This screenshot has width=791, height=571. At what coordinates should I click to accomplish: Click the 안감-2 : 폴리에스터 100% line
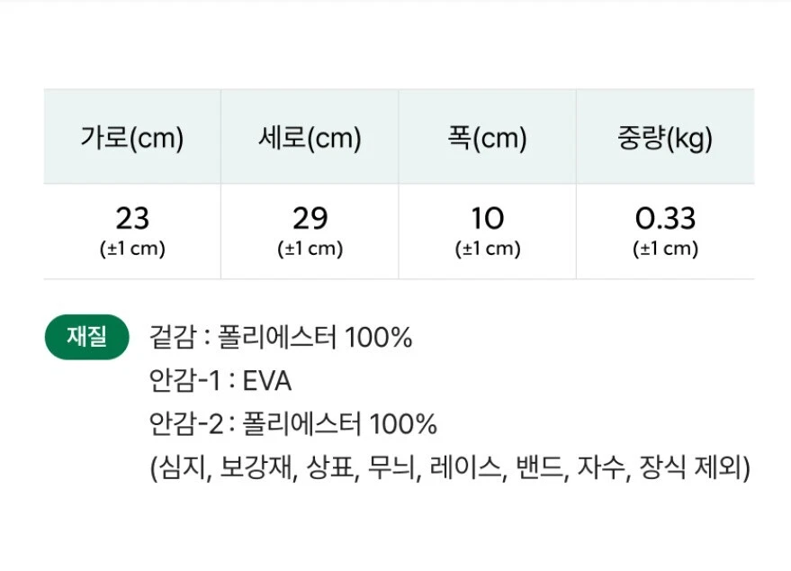coord(293,424)
